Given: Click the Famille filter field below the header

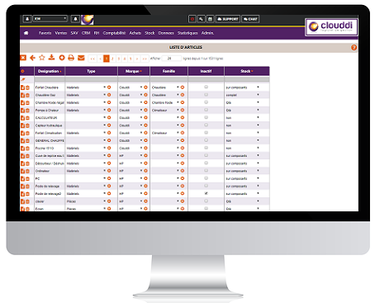Looking at the screenshot, I should (169, 79).
